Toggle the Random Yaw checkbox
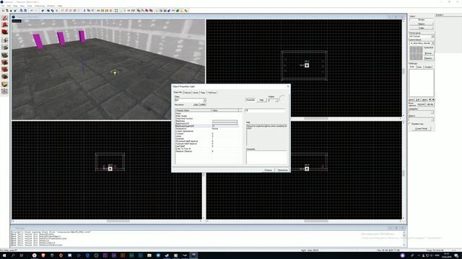462x259 pixels. 410,124
